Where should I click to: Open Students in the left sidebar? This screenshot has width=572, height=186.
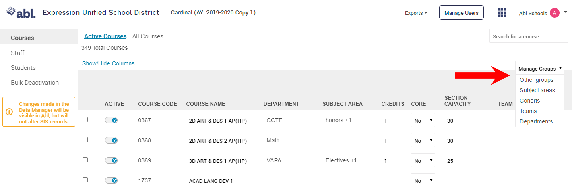pos(23,68)
